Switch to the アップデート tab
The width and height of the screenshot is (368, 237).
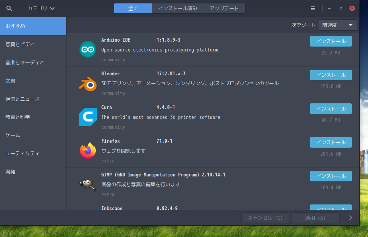click(224, 8)
